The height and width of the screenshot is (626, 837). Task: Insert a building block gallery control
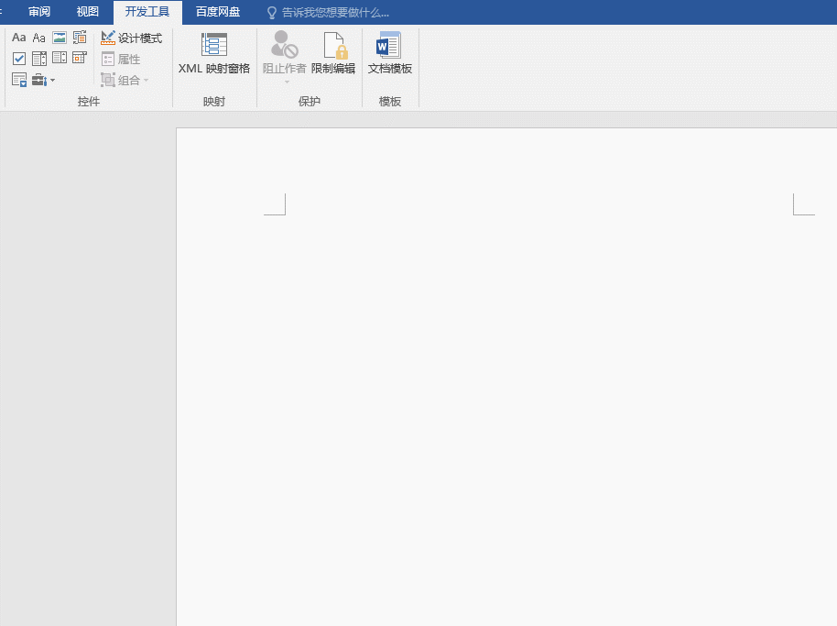tap(80, 38)
